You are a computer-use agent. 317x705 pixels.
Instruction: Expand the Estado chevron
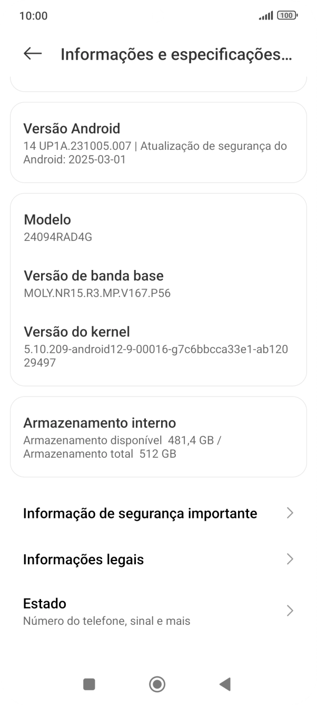pyautogui.click(x=290, y=611)
